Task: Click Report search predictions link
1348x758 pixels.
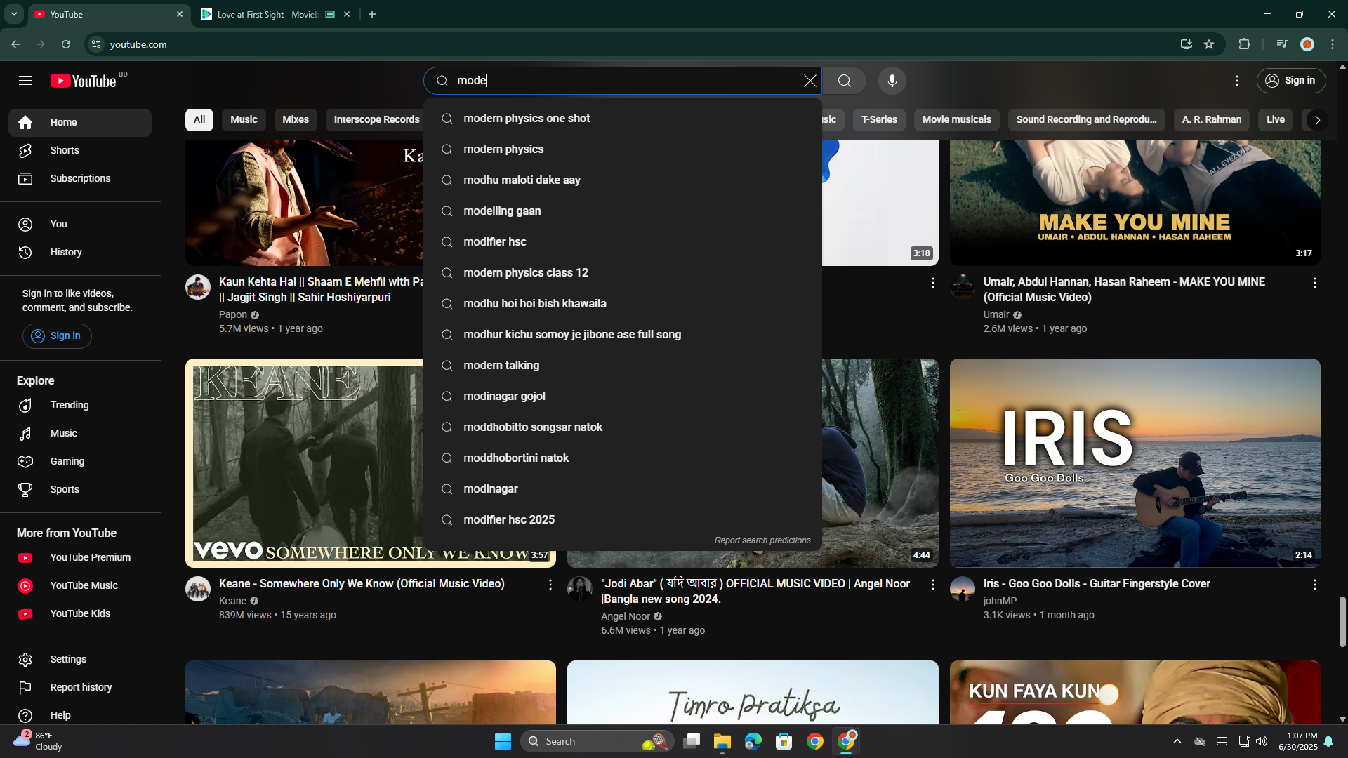Action: click(x=762, y=540)
